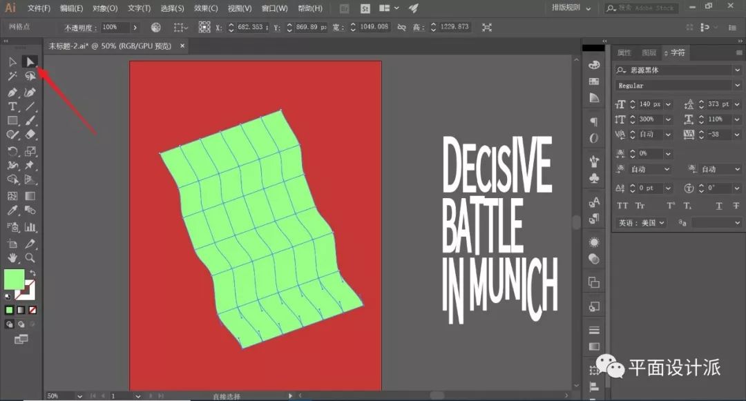Select the Type tool
Screen dimensions: 746x401
coord(12,106)
